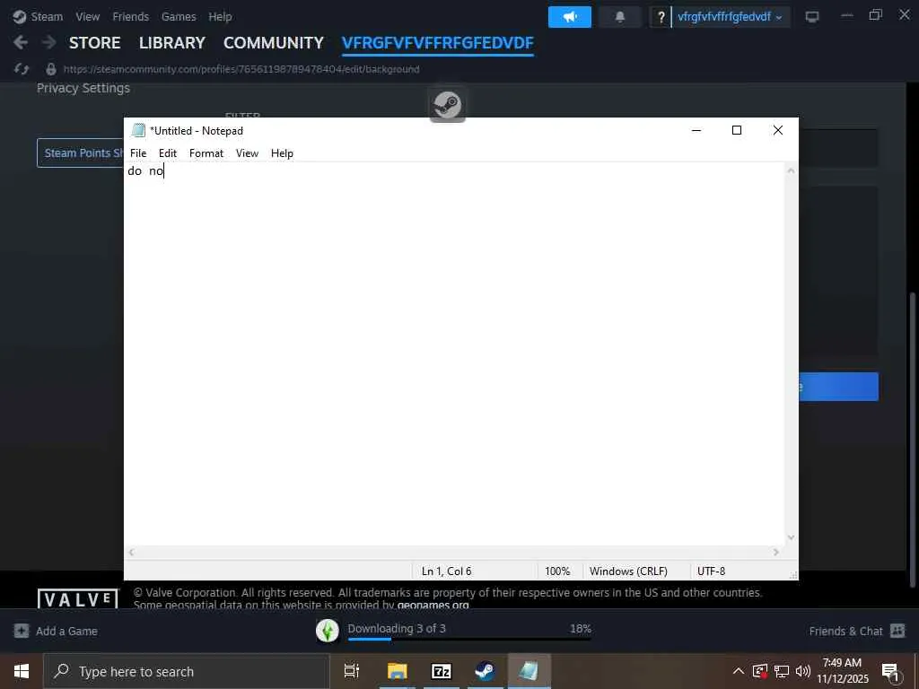
Task: Open Steam's Games menu
Action: pos(179,16)
